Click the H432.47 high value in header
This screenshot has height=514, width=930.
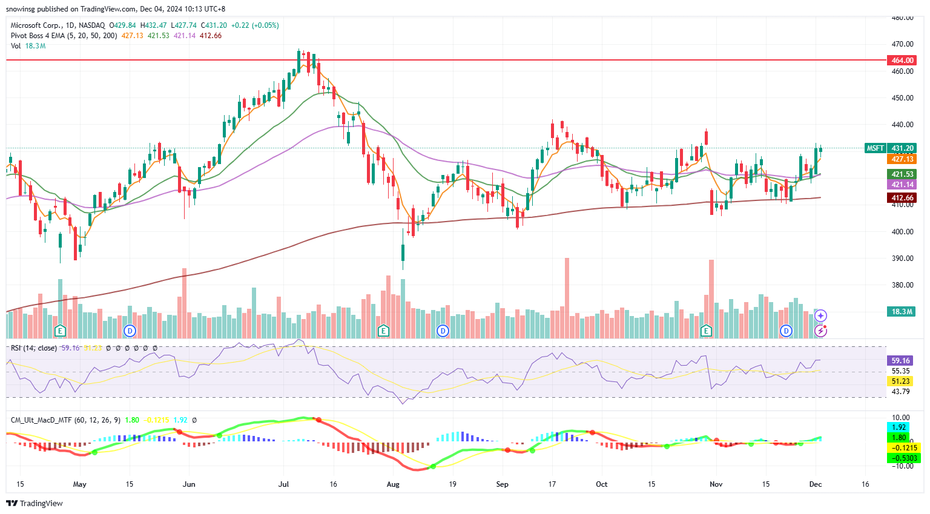(x=153, y=25)
